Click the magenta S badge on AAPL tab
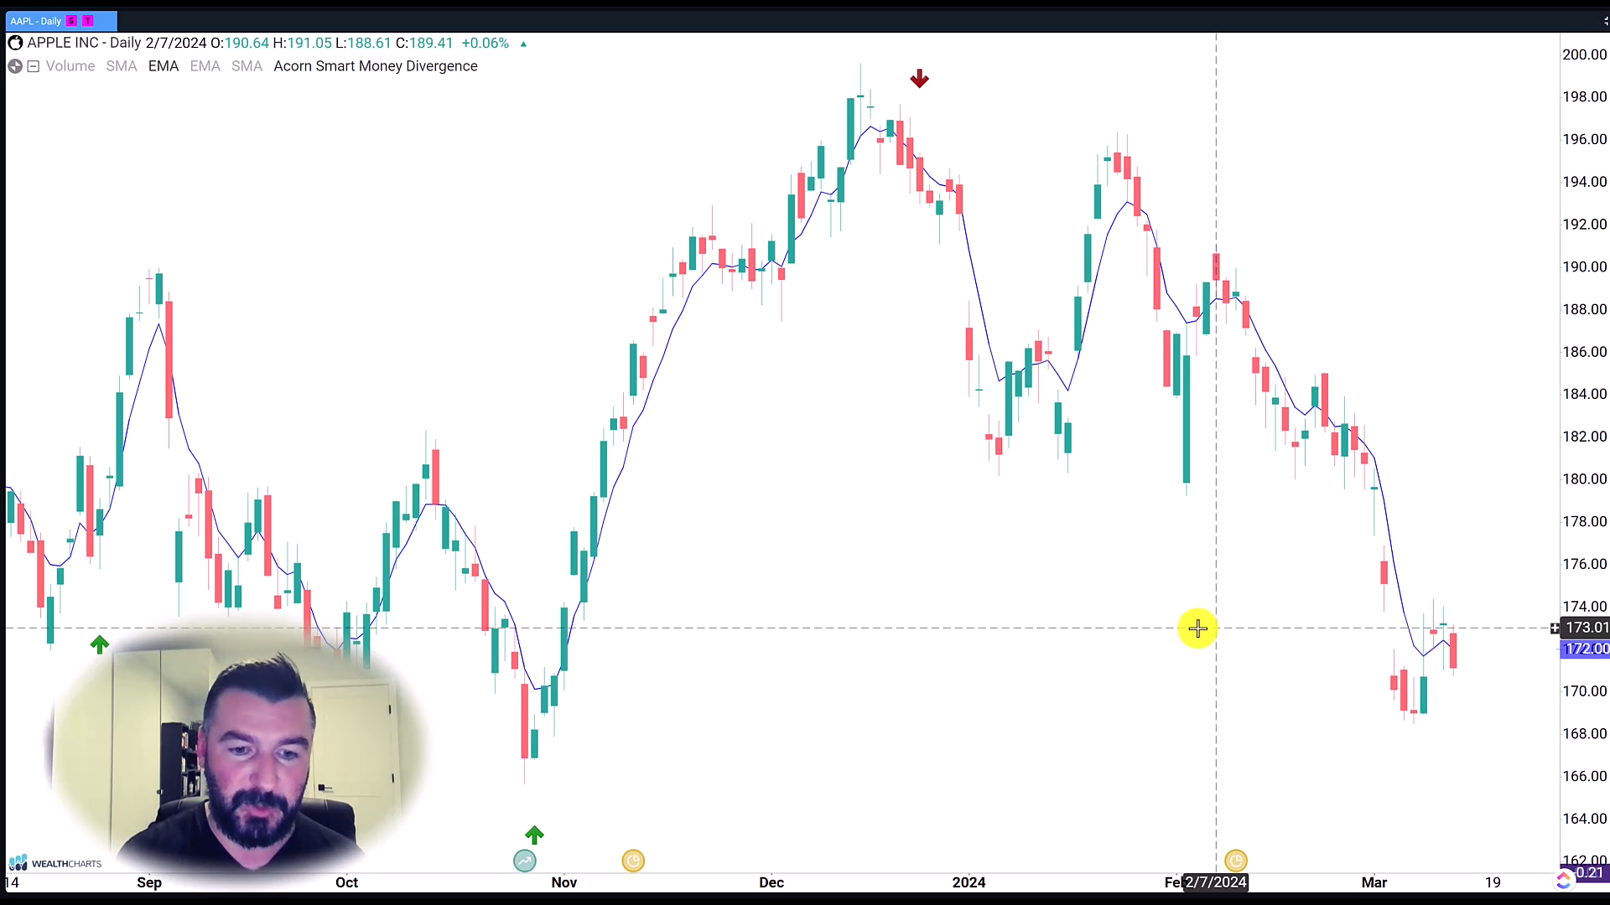The height and width of the screenshot is (905, 1610). pyautogui.click(x=71, y=21)
